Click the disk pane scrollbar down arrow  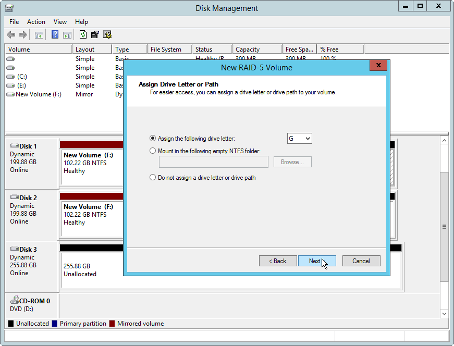(x=444, y=314)
